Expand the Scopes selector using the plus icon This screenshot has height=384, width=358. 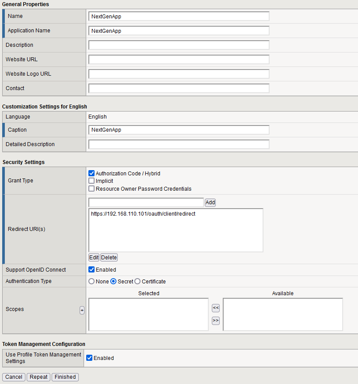point(82,310)
